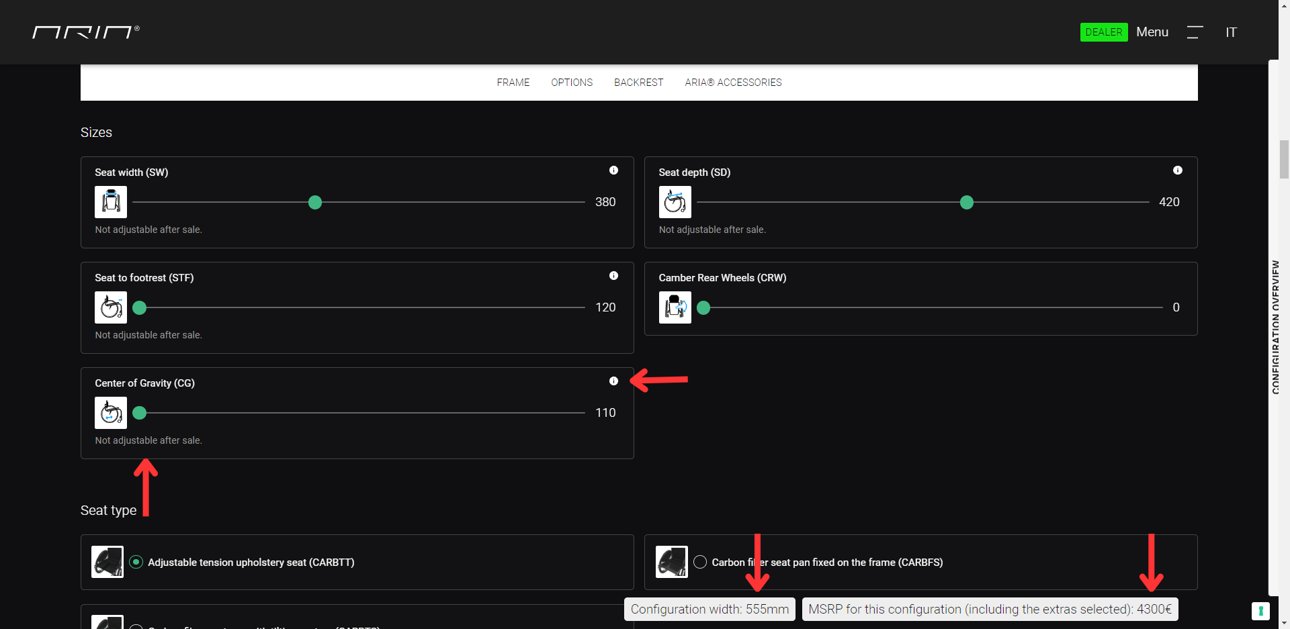Viewport: 1290px width, 629px height.
Task: Open info for Seat width (SW)
Action: click(x=613, y=171)
